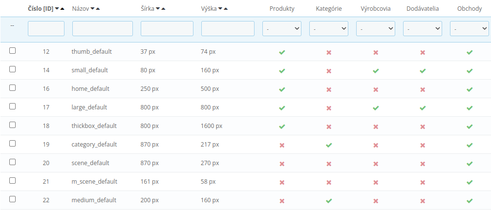Image resolution: width=491 pixels, height=213 pixels.
Task: Check the medium_default row checkbox
Action: coord(13,199)
